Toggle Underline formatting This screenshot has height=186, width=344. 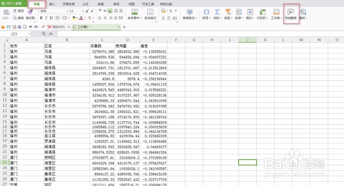[51, 18]
